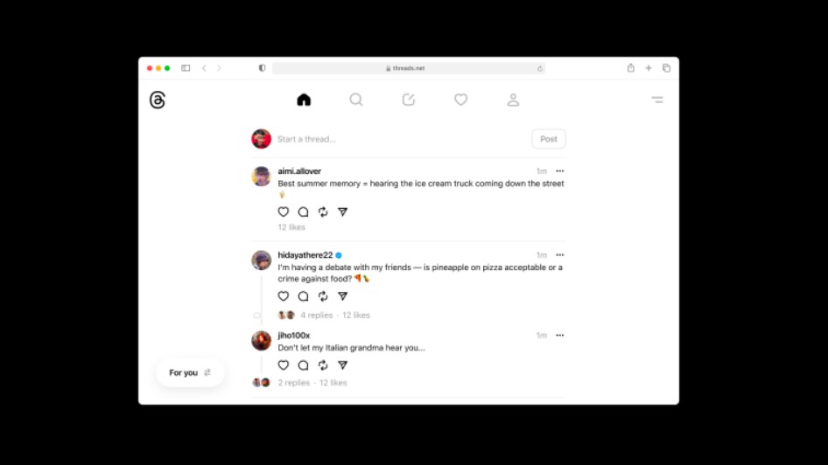828x465 pixels.
Task: Go to Profile via person icon
Action: [513, 100]
